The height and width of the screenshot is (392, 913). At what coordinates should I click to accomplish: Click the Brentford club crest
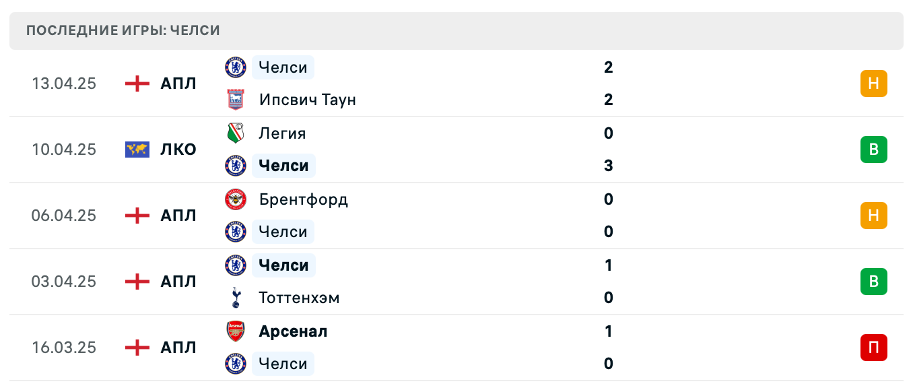click(236, 199)
